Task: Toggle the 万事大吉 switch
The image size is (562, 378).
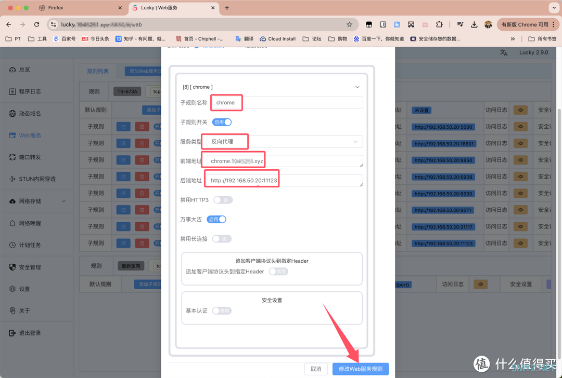Action: point(216,220)
